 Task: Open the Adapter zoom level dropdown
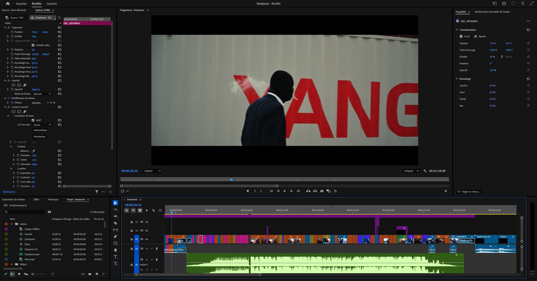click(152, 171)
